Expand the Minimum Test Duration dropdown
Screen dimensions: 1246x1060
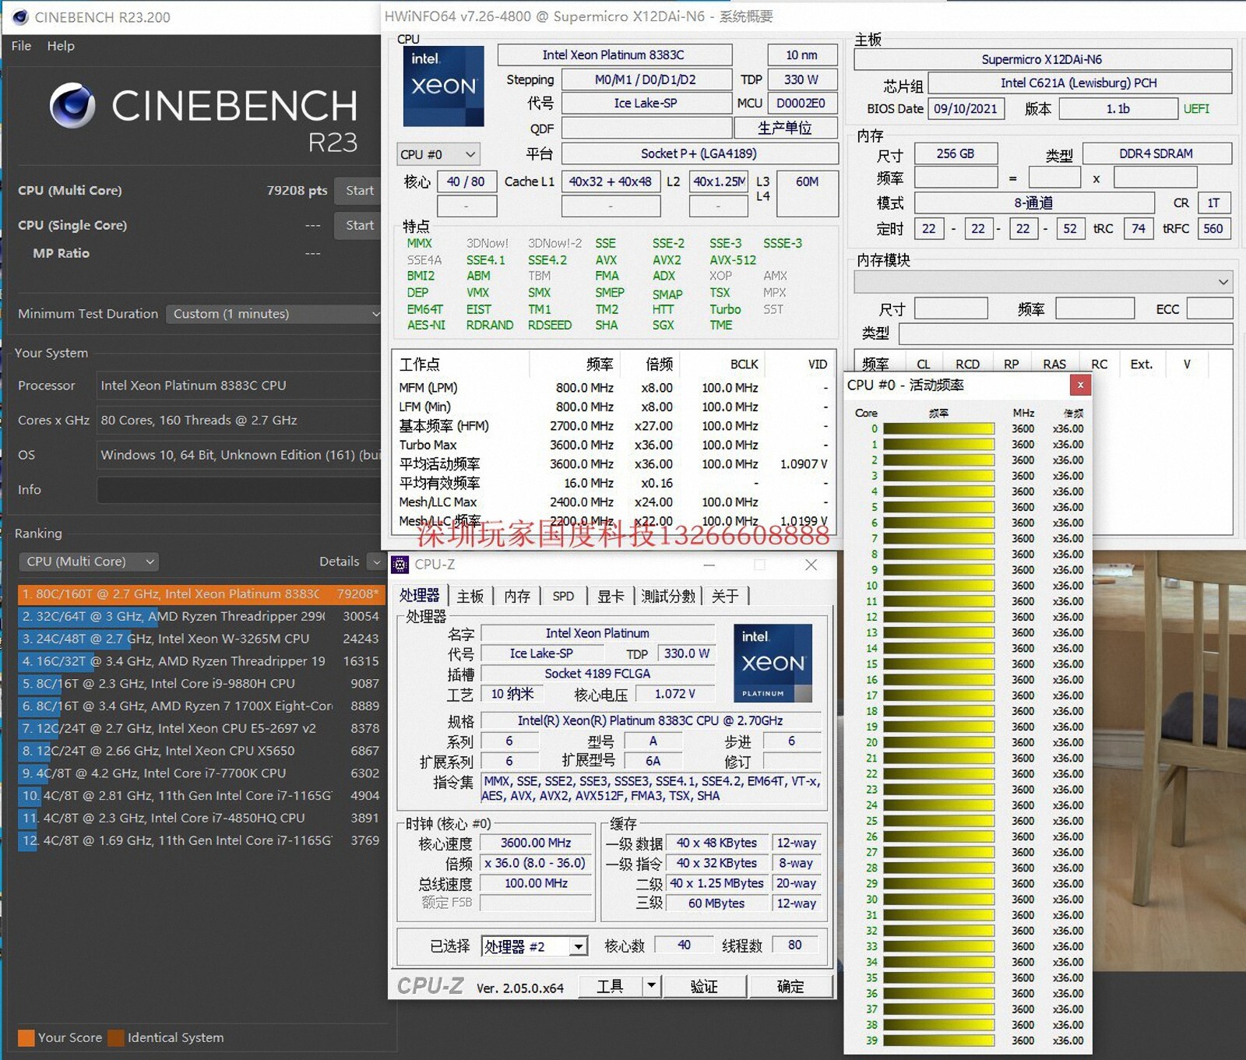pos(276,314)
